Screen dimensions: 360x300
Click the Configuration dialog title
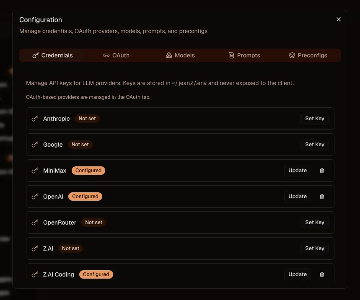41,20
